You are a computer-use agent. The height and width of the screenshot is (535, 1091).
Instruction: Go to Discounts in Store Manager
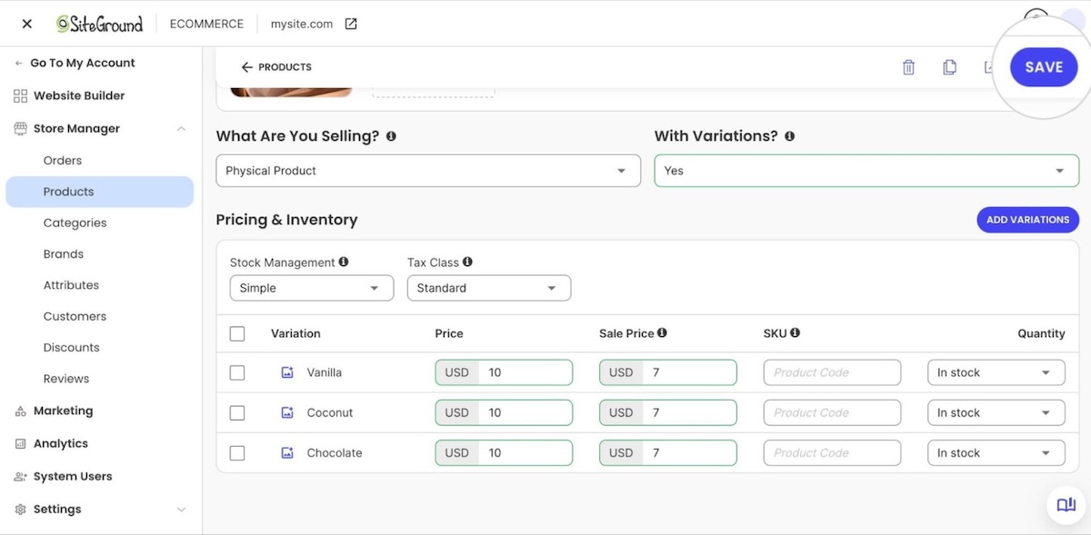(x=71, y=347)
